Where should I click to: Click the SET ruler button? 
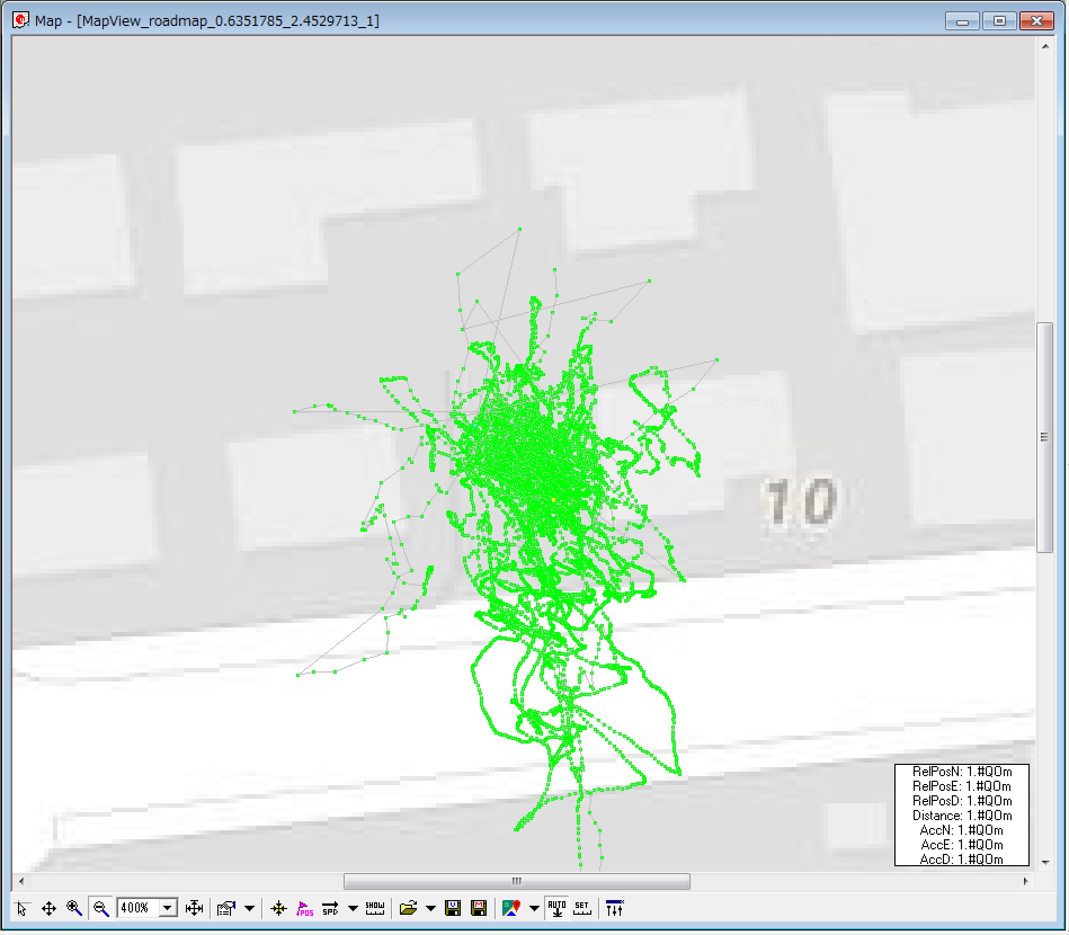point(582,909)
